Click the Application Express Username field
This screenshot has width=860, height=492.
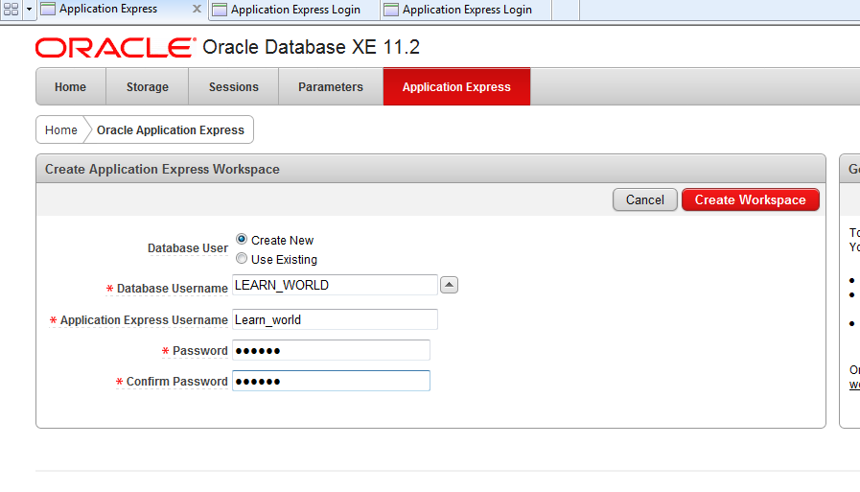335,319
